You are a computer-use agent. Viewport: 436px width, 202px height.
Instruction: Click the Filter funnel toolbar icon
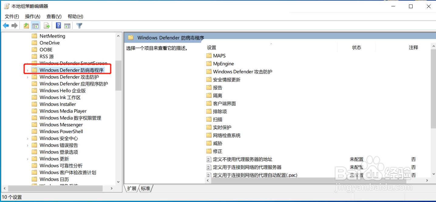(79, 26)
